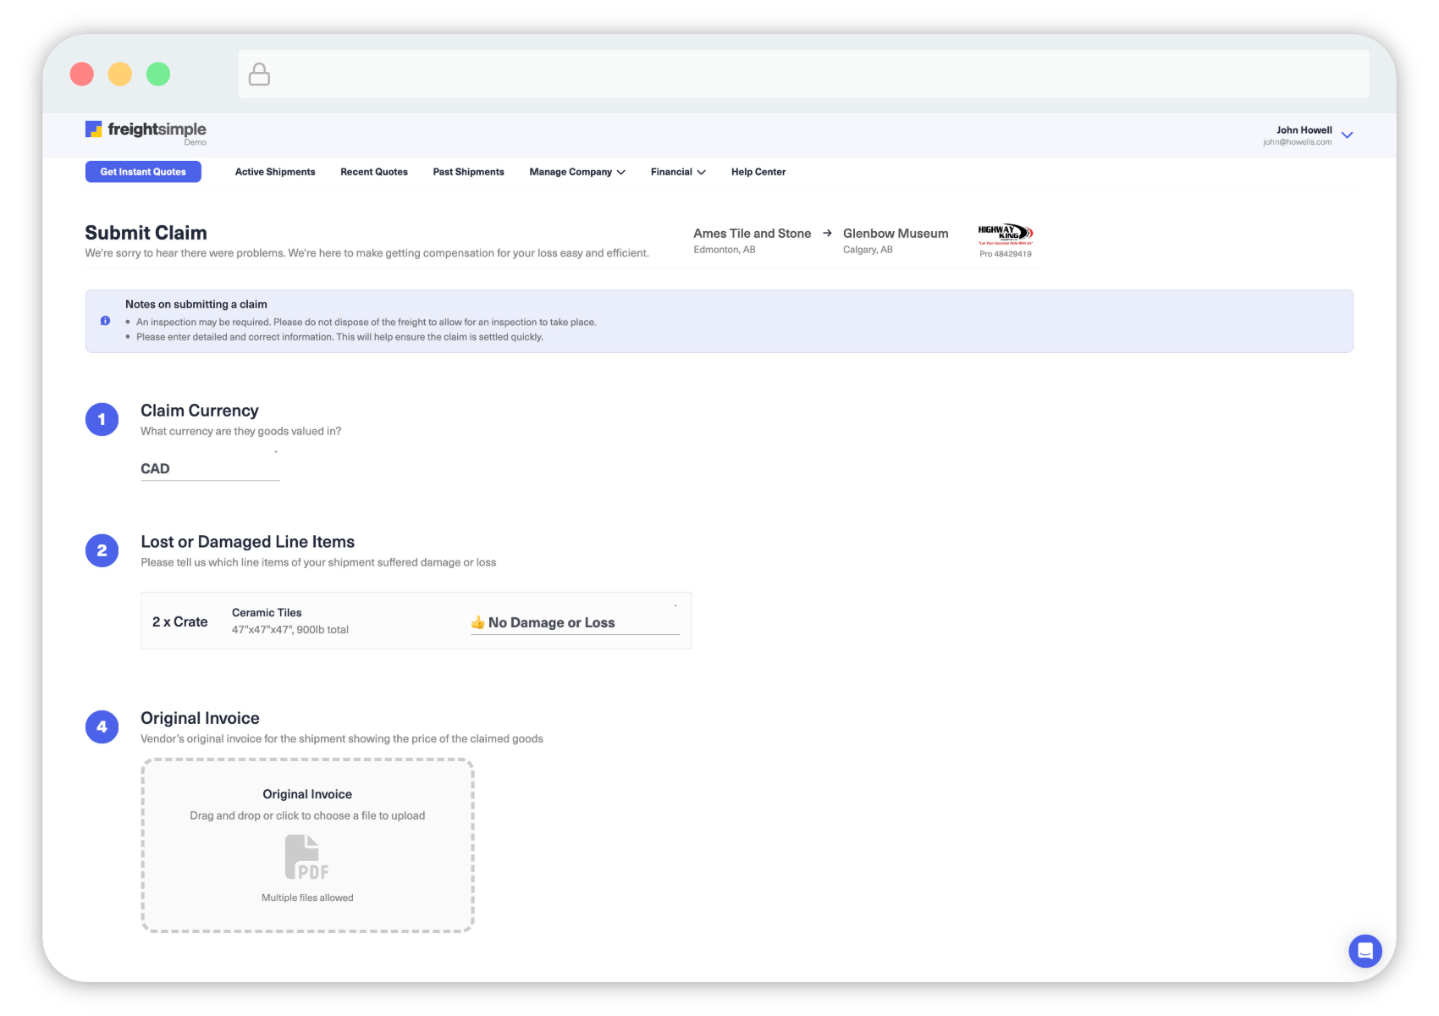
Task: Click the blue info icon in notes
Action: [x=105, y=321]
